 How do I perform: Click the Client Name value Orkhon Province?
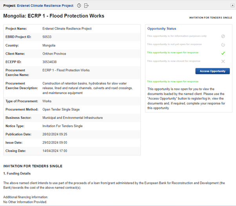click(x=54, y=53)
